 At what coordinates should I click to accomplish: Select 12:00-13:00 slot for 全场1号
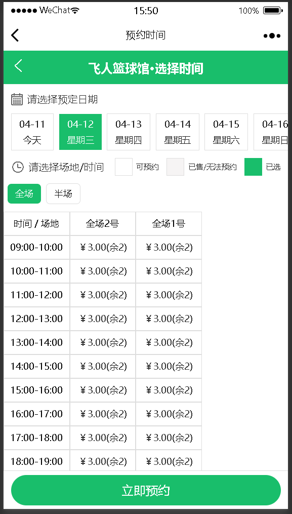click(169, 319)
